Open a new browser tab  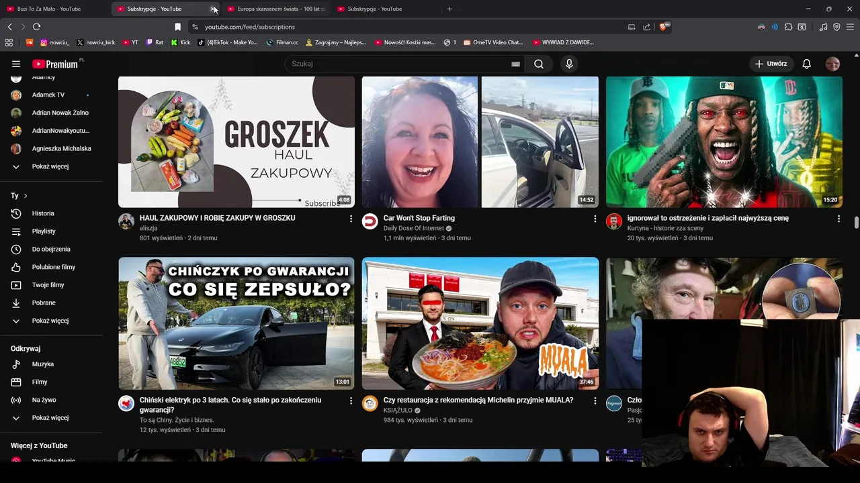(x=449, y=9)
